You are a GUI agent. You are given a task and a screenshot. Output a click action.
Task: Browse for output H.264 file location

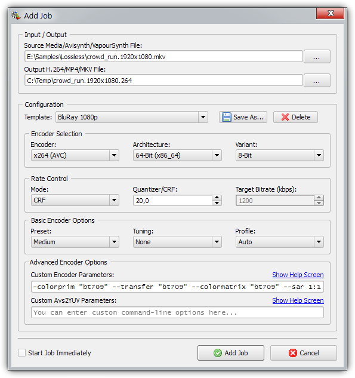317,81
